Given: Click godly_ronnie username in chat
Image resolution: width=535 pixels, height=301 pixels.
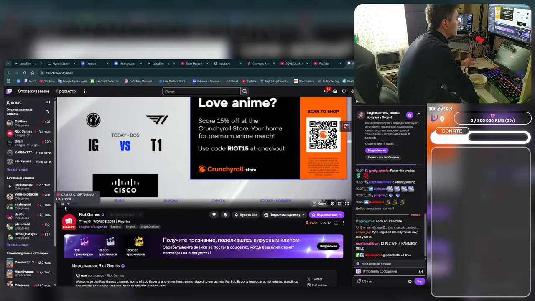Looking at the screenshot, I should [379, 171].
